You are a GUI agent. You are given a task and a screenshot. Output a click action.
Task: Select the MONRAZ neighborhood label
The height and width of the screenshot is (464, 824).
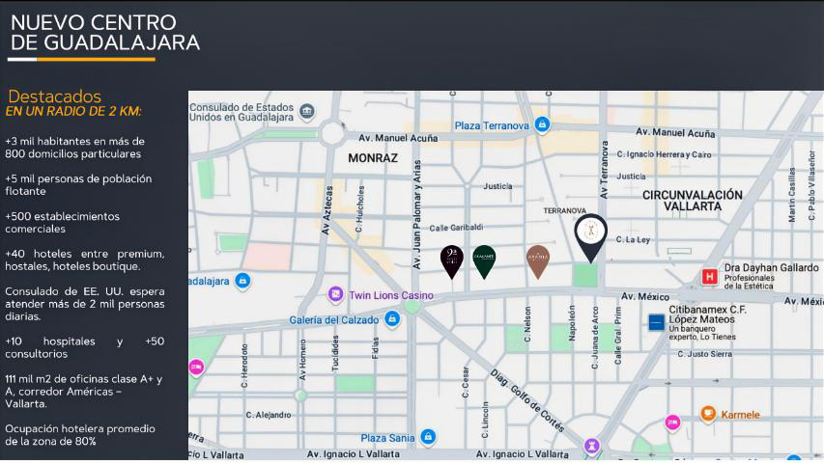pos(373,158)
